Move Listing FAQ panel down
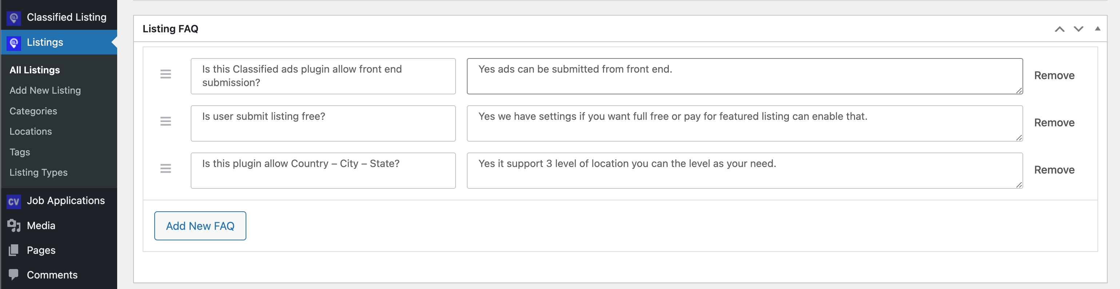 [1079, 29]
